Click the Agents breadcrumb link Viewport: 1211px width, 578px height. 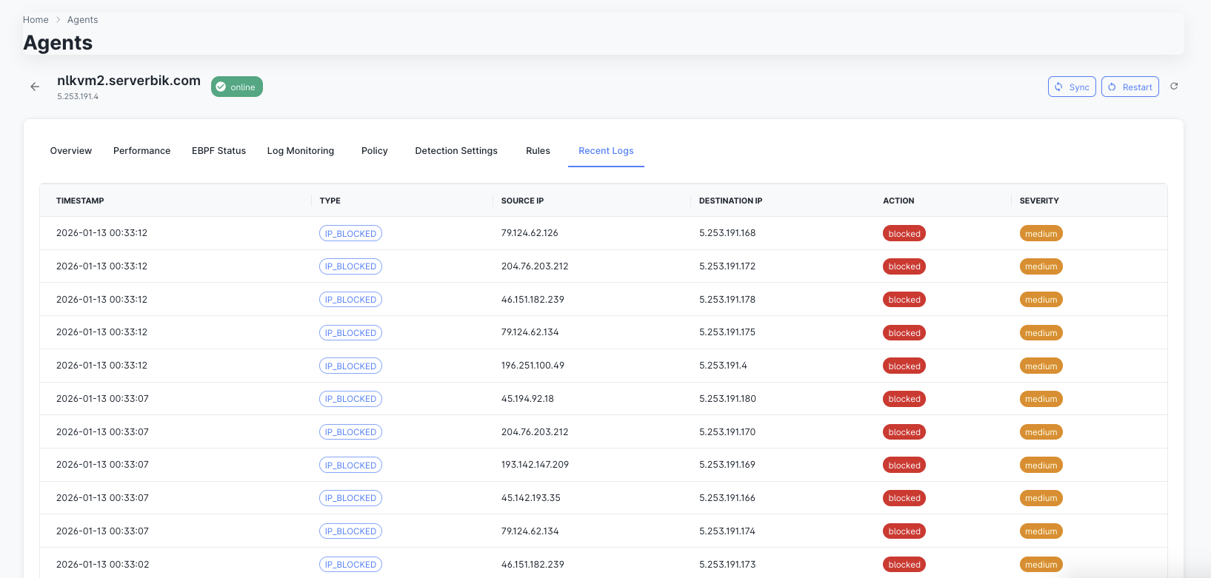pyautogui.click(x=82, y=20)
